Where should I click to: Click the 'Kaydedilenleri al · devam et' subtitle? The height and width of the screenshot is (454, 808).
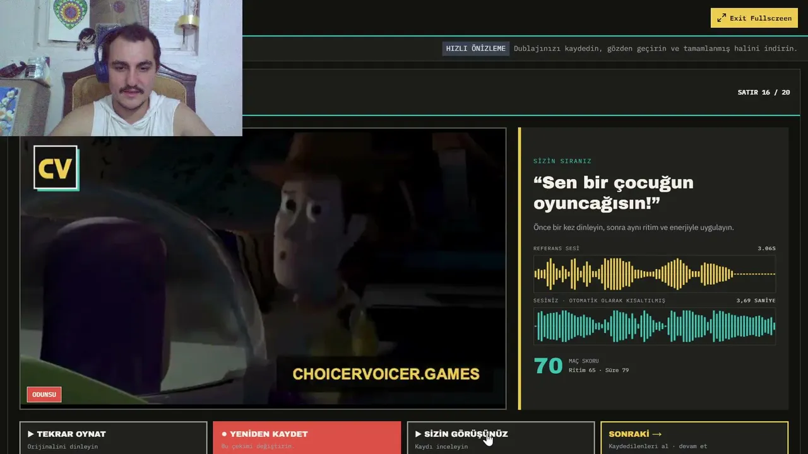click(x=658, y=446)
